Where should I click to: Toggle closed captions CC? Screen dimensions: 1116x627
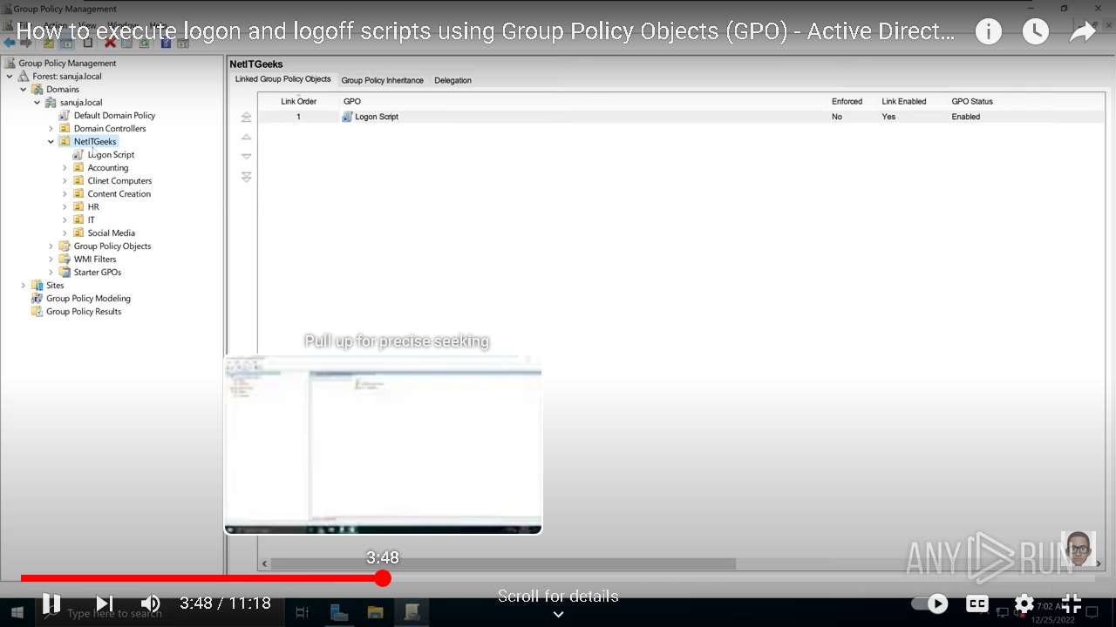[x=977, y=603]
